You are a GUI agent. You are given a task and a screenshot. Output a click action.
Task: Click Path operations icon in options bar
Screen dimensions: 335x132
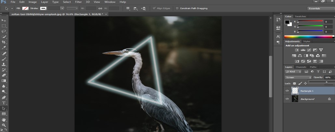pos(128,8)
